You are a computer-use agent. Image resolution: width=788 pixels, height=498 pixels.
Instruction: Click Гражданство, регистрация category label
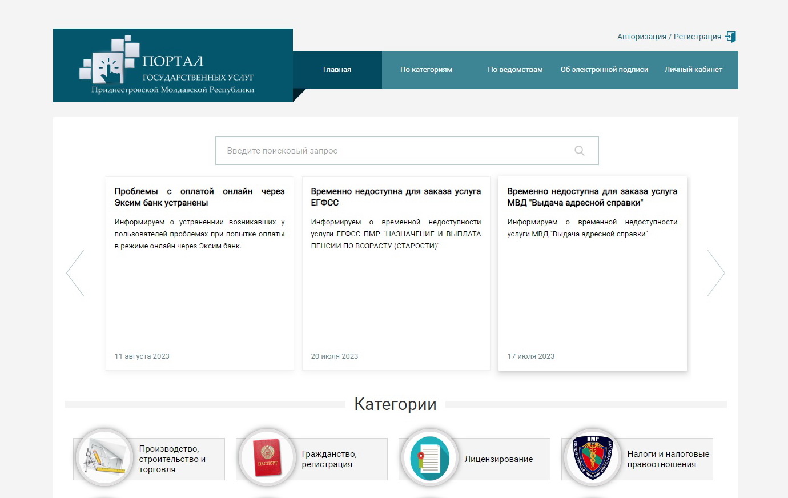click(329, 459)
